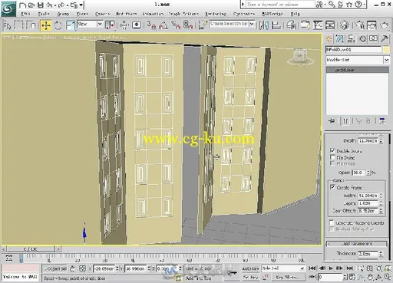Screen dimensions: 393x283
Task: Activate the Select and Rotate tool
Action: [x=58, y=25]
